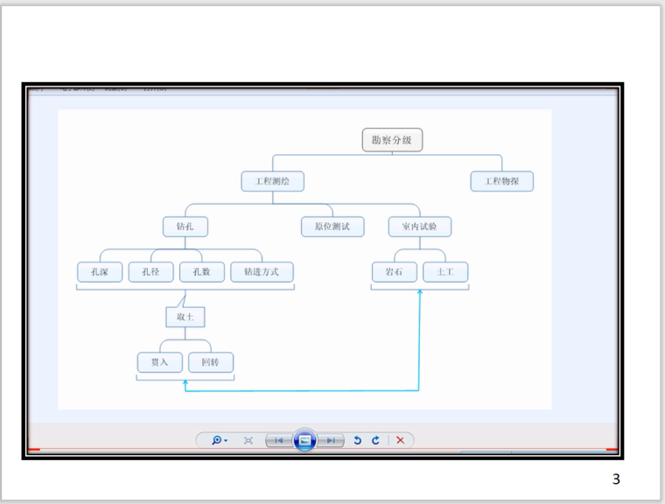Click the 土工 node

coord(445,272)
